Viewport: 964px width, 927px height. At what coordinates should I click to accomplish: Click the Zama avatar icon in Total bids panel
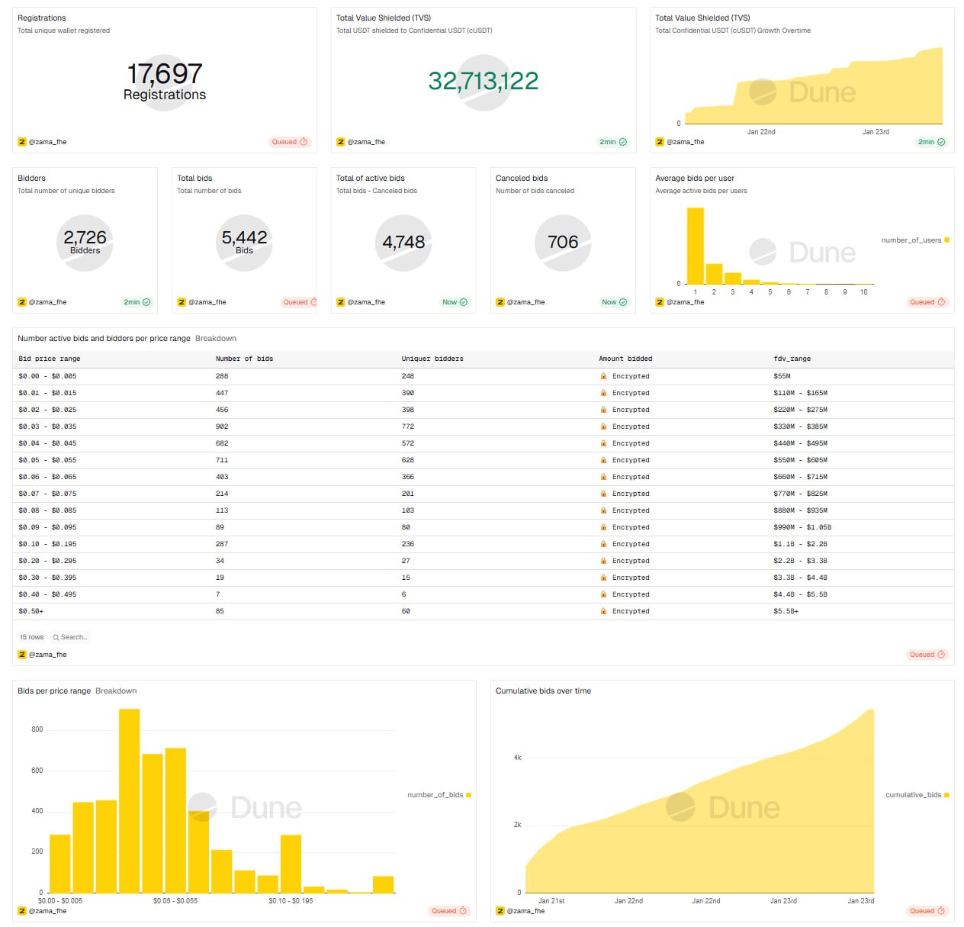pos(182,302)
